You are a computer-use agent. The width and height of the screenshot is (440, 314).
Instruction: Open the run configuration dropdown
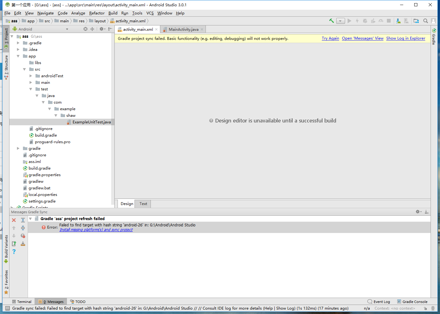340,21
